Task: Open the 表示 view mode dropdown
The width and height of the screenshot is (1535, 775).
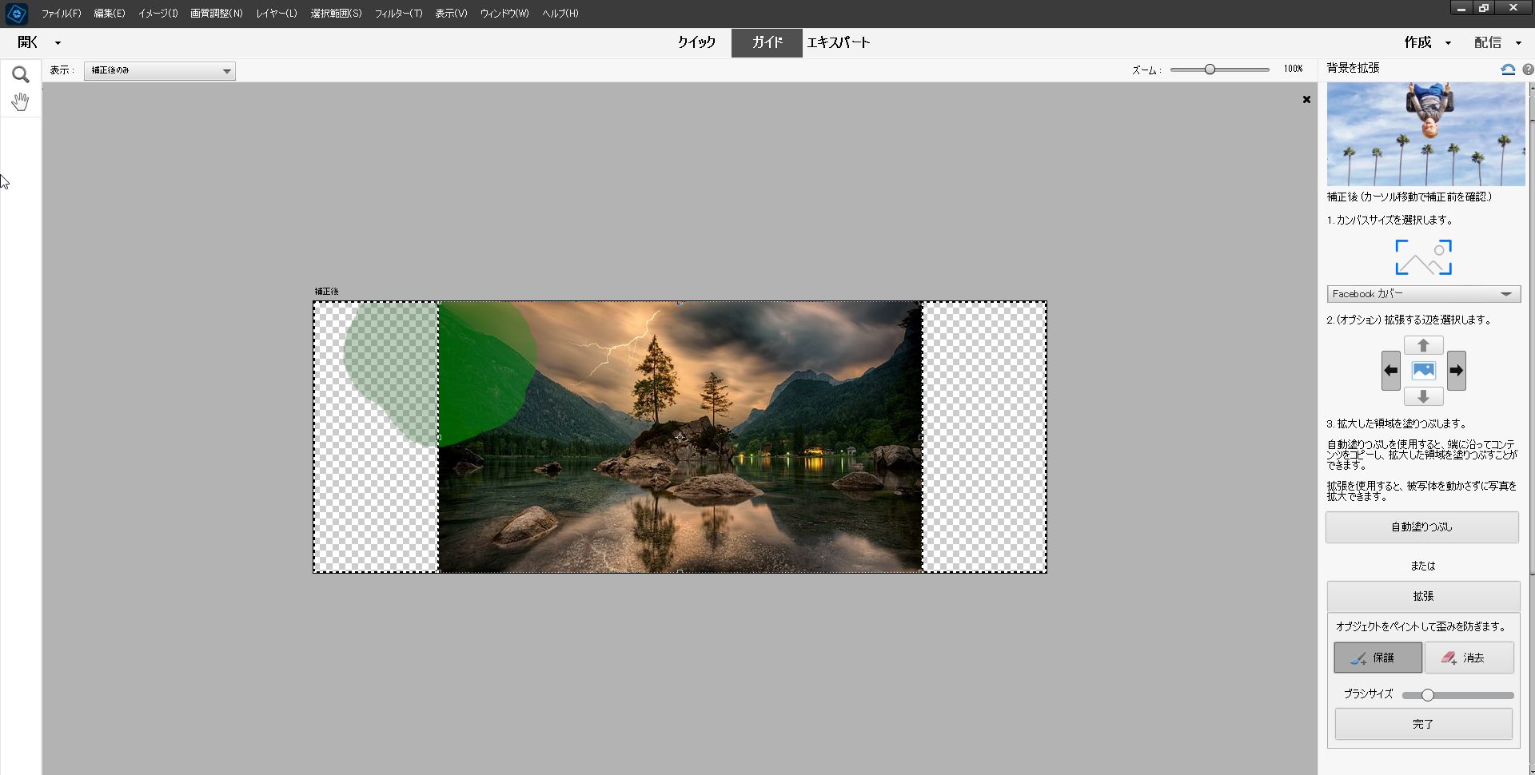Action: pyautogui.click(x=160, y=70)
